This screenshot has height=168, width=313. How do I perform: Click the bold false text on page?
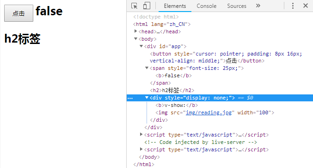pyautogui.click(x=49, y=11)
